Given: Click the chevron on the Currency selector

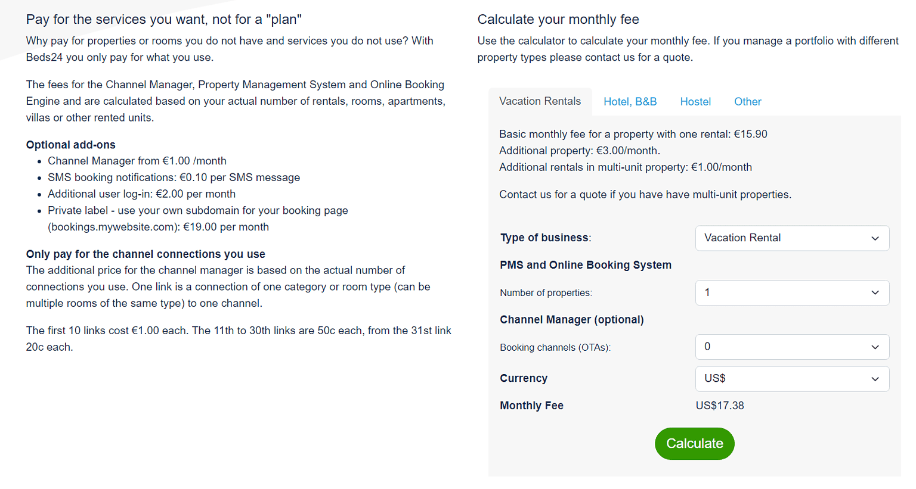Looking at the screenshot, I should point(876,379).
